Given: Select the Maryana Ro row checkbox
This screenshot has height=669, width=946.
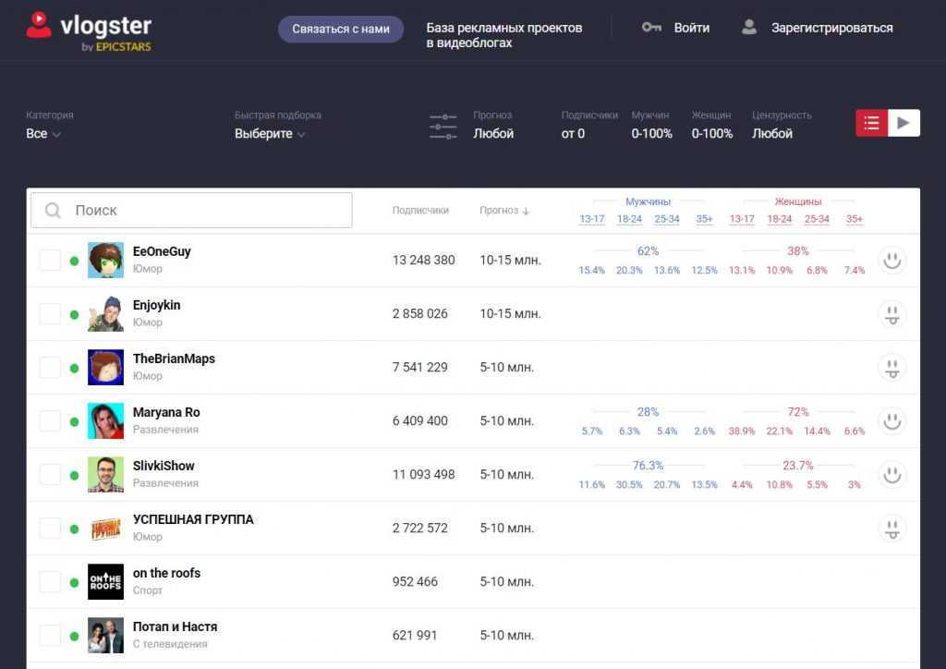Looking at the screenshot, I should 50,421.
